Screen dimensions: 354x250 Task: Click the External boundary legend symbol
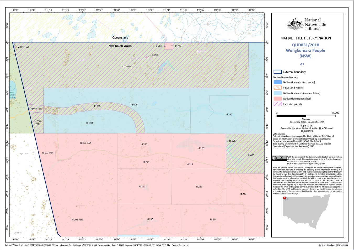[x=277, y=72]
